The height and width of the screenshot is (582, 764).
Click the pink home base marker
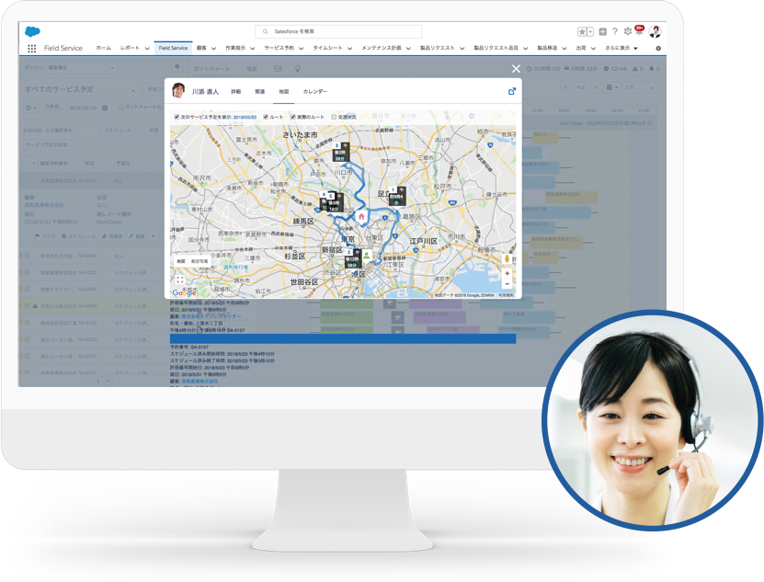361,216
